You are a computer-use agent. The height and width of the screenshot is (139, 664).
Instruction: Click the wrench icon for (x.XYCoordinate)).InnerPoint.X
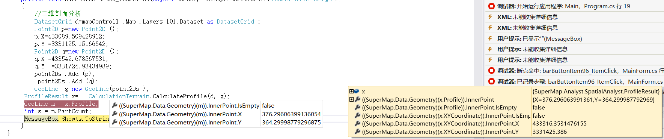[x=358, y=123]
